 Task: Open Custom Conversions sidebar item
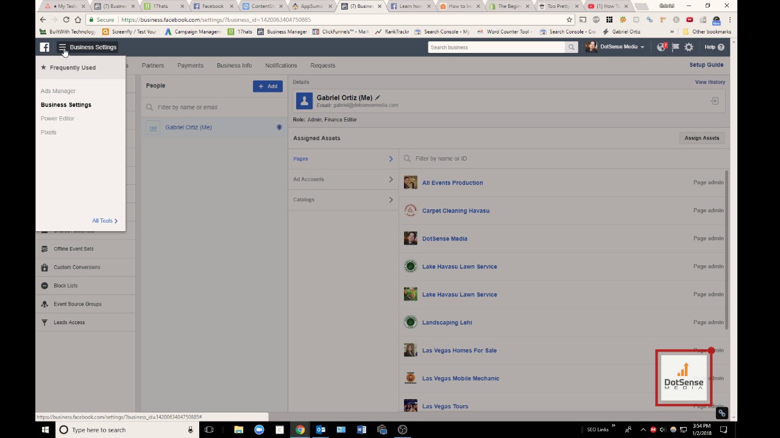click(x=85, y=267)
